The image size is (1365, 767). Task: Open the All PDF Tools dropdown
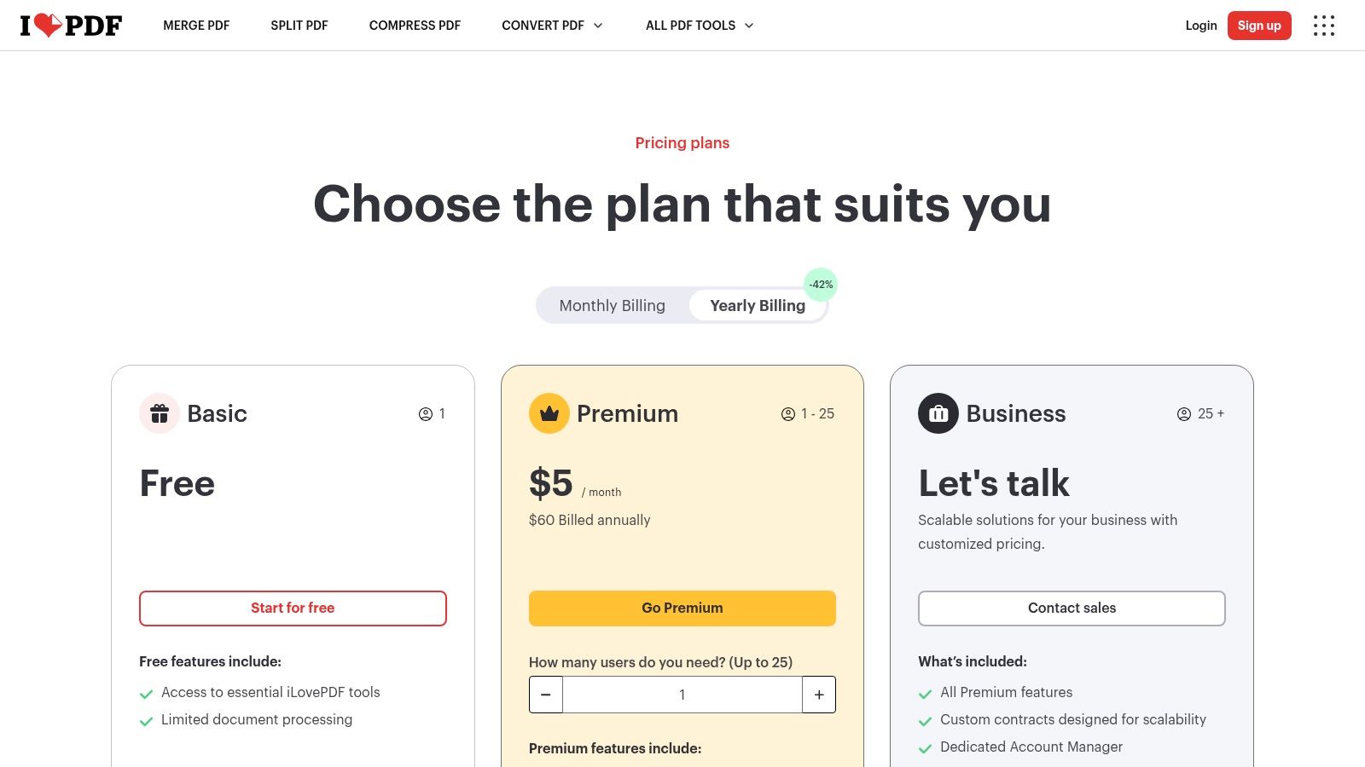[x=700, y=26]
